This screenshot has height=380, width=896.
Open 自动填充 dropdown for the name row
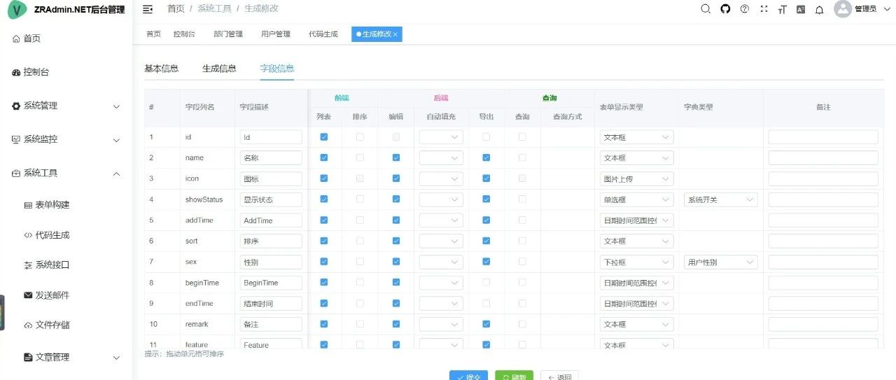click(x=441, y=158)
